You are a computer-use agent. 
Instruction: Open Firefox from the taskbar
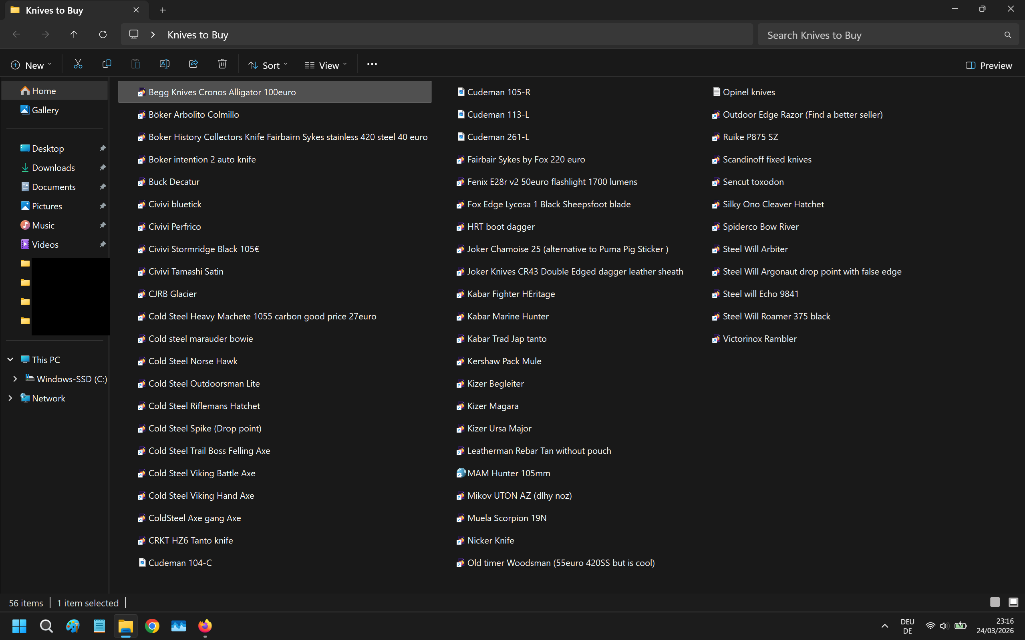[205, 626]
